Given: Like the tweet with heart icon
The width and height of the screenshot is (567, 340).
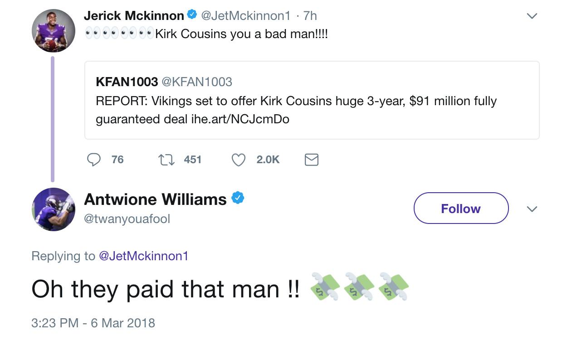Looking at the screenshot, I should pos(239,160).
